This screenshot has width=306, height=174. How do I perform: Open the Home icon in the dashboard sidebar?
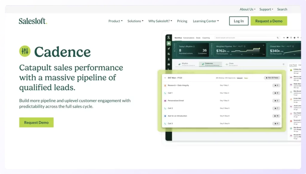pyautogui.click(x=169, y=43)
